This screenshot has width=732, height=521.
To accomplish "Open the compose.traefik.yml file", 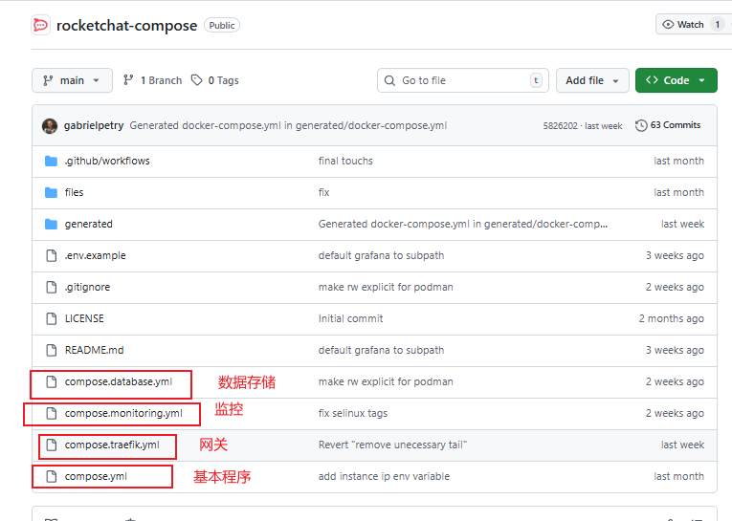I will point(112,445).
